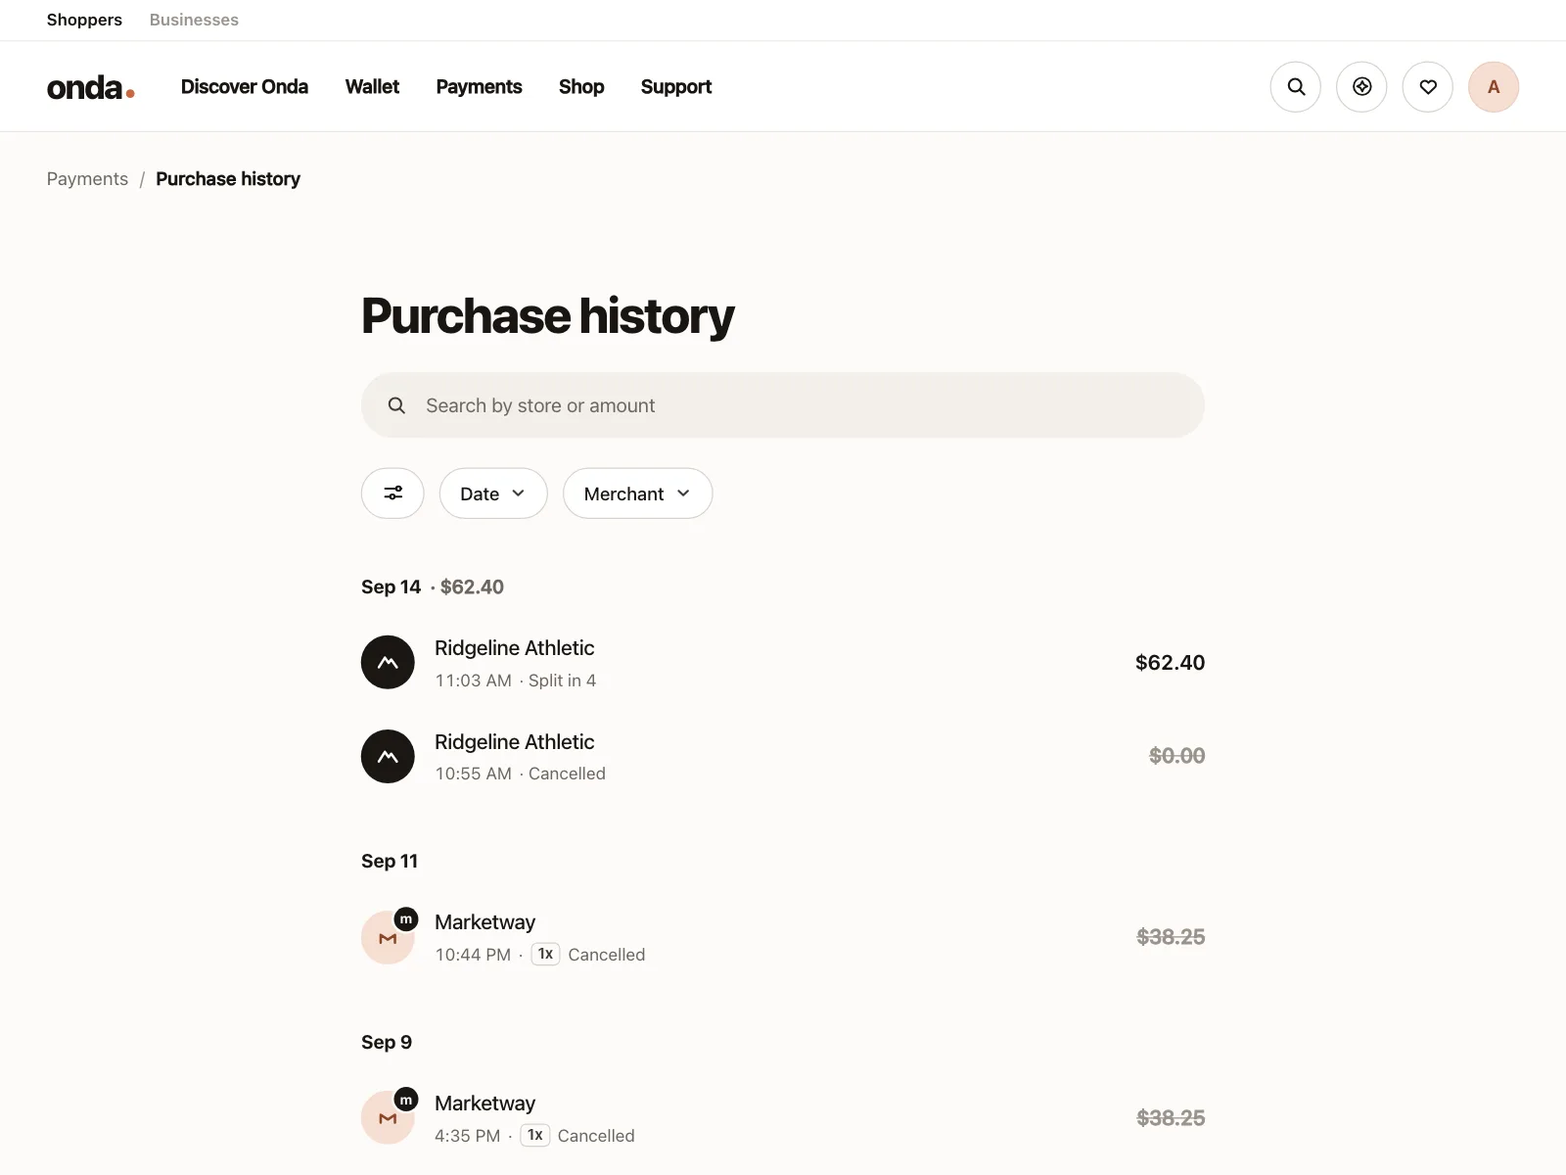Click the struck-through $0.00 amount
The width and height of the screenshot is (1566, 1175).
(1176, 756)
